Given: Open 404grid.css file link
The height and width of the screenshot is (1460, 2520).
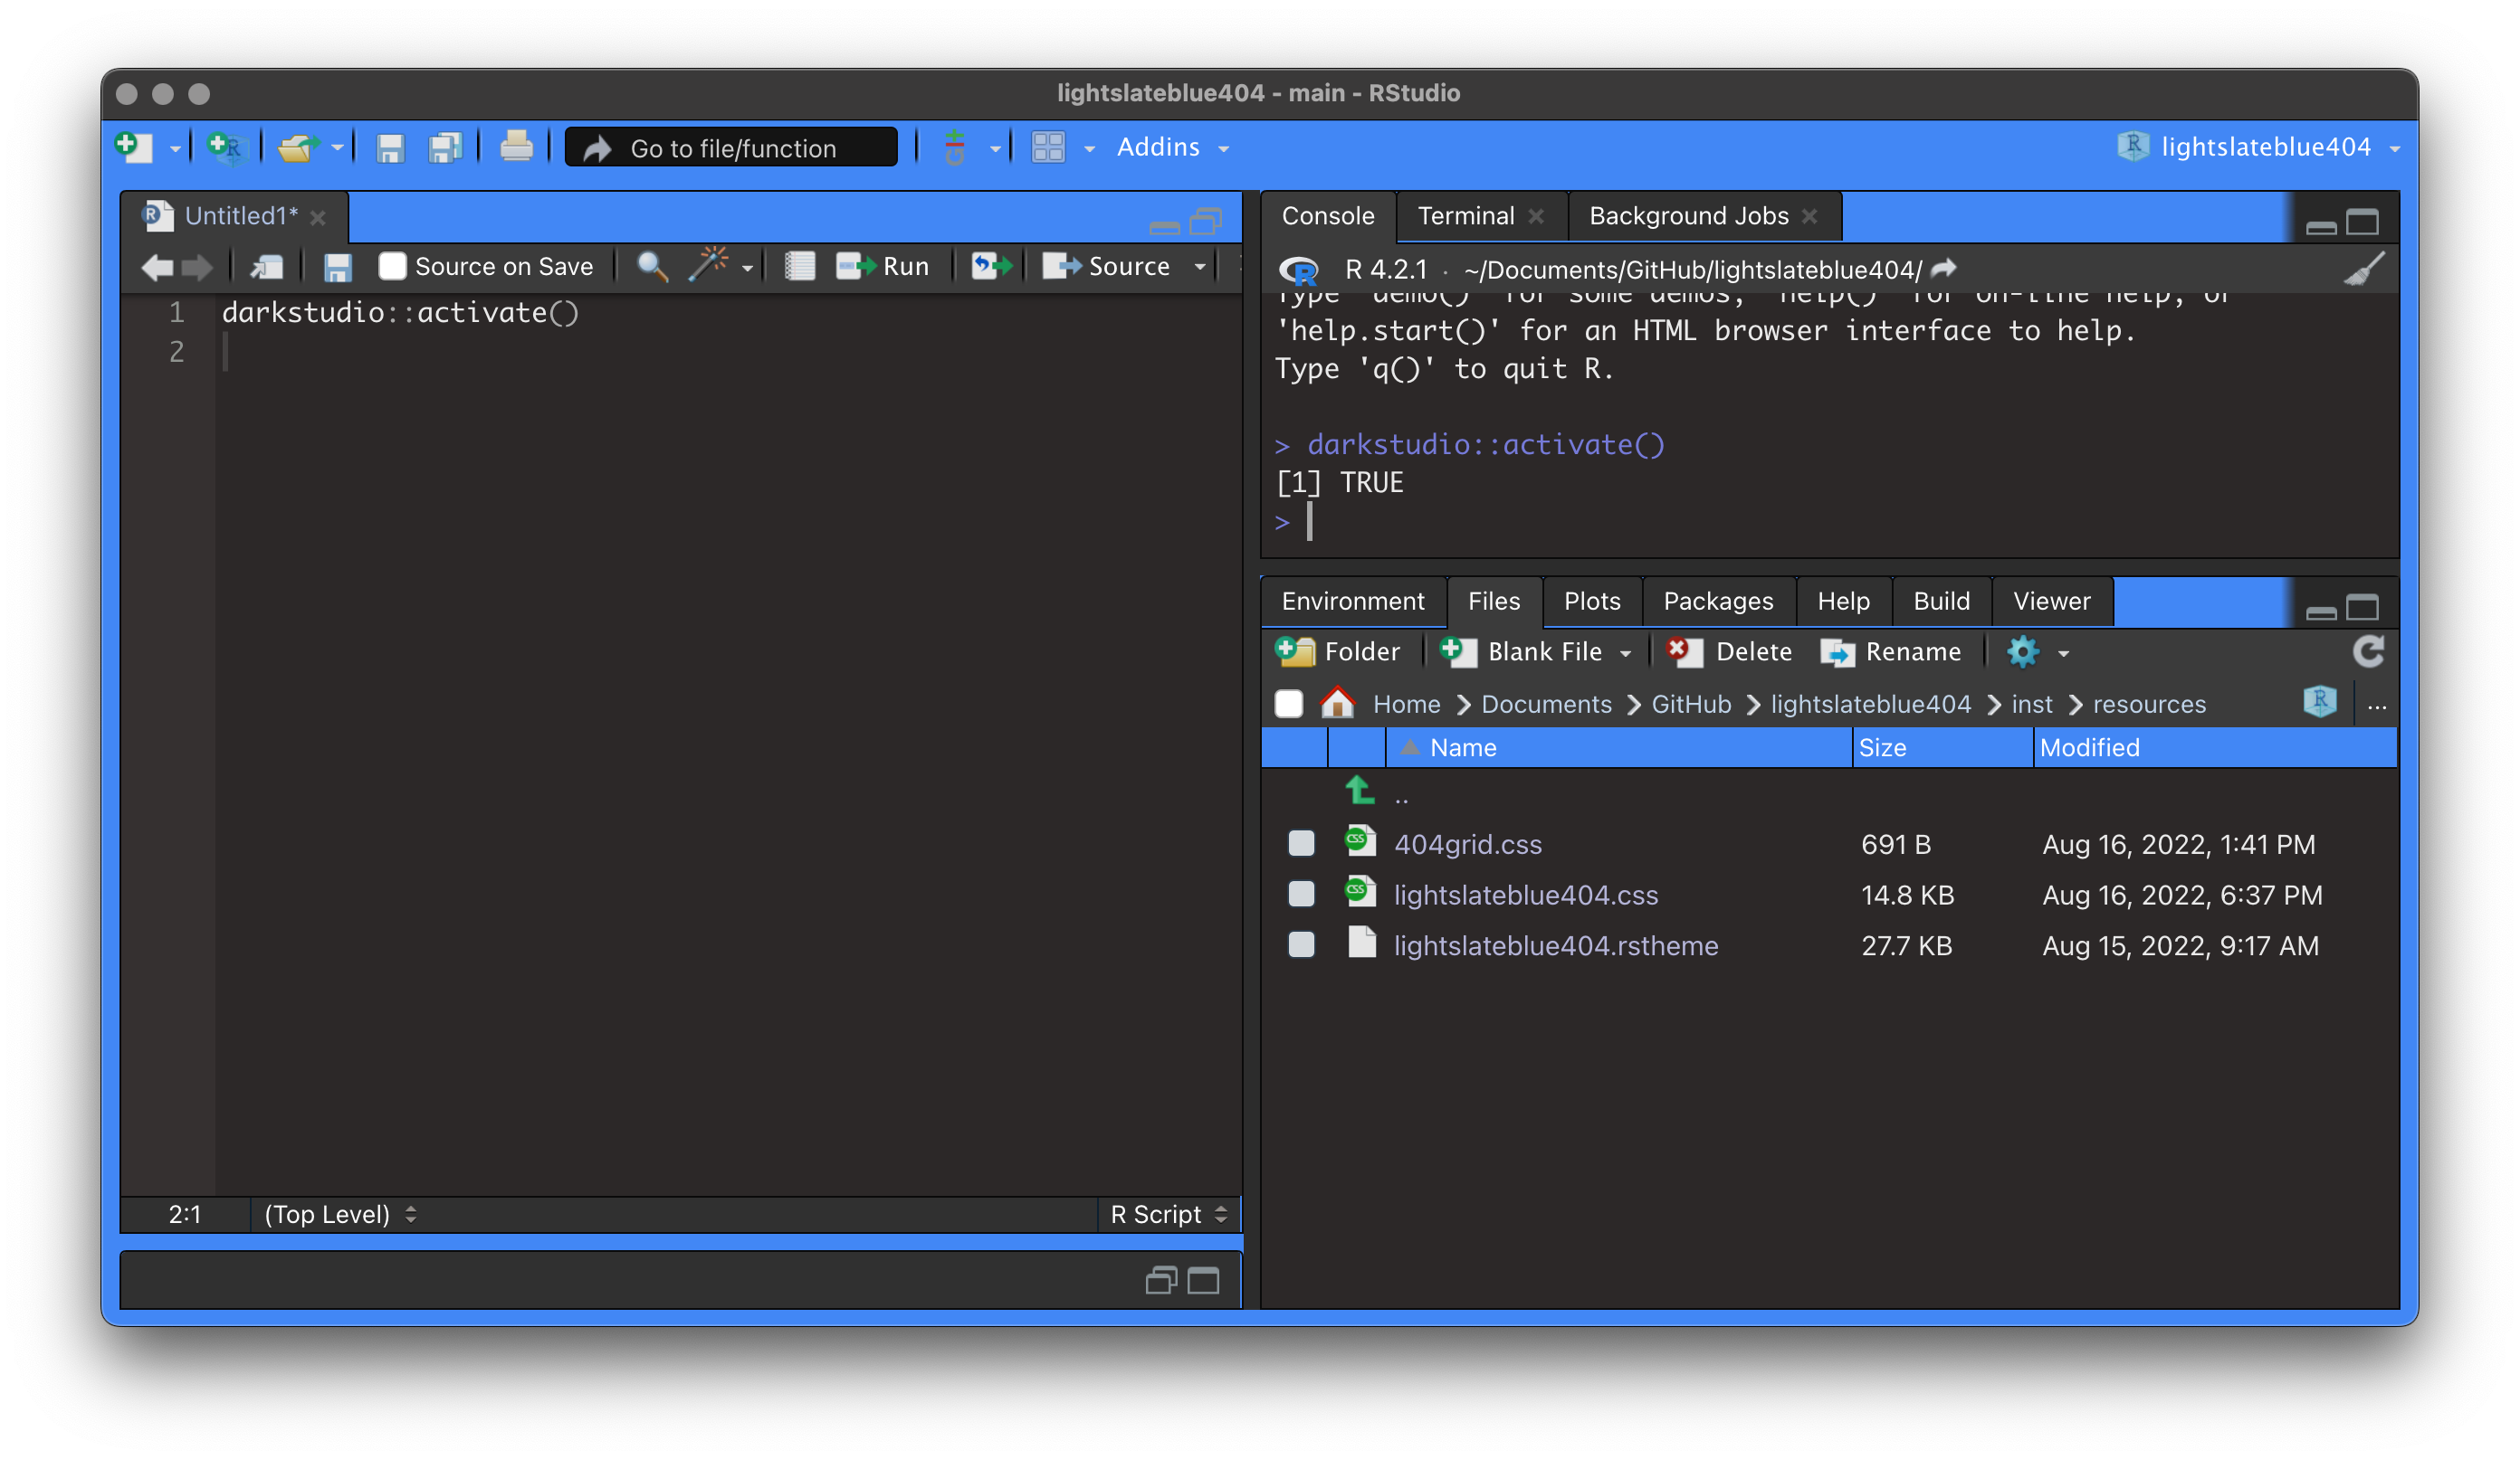Looking at the screenshot, I should click(x=1467, y=844).
